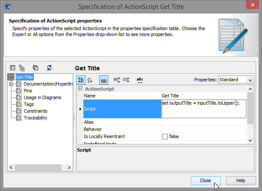Screen dimensions: 262x191
Task: Click the refresh arrows icon above tree
Action: point(50,68)
